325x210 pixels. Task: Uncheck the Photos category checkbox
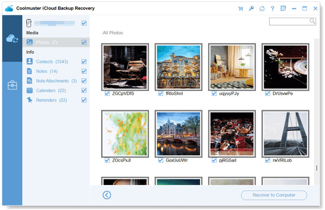pyautogui.click(x=84, y=42)
